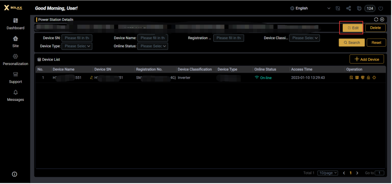392x184 pixels.
Task: Click the refresh icon in Power Station Details
Action: tap(376, 20)
